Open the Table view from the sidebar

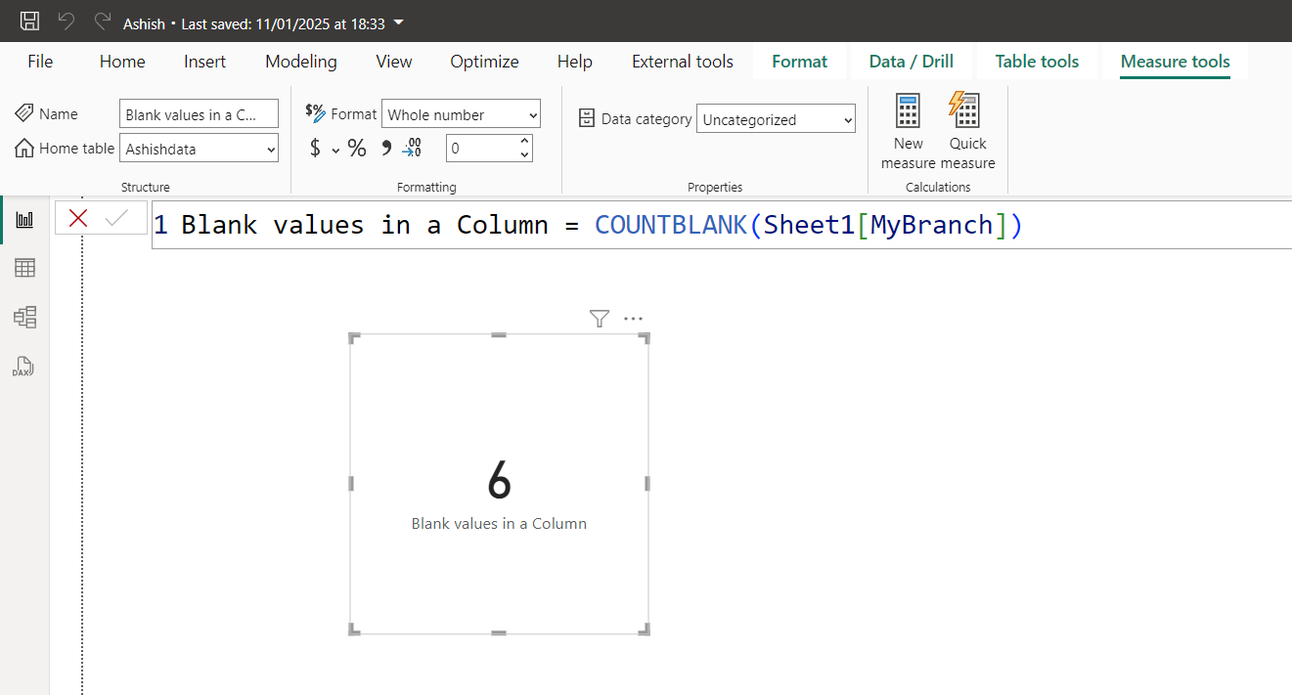tap(24, 267)
